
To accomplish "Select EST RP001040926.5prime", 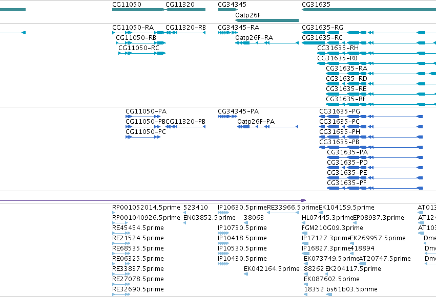I will pyautogui.click(x=146, y=218).
